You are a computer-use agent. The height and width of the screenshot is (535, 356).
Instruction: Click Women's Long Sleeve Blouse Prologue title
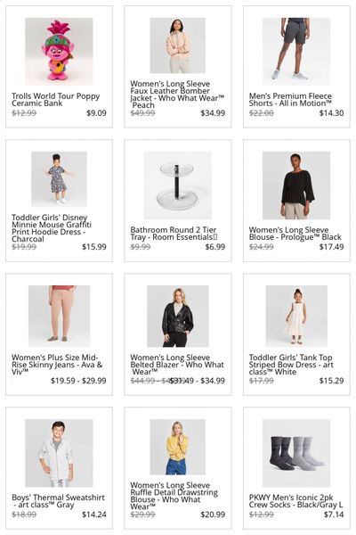pos(295,234)
